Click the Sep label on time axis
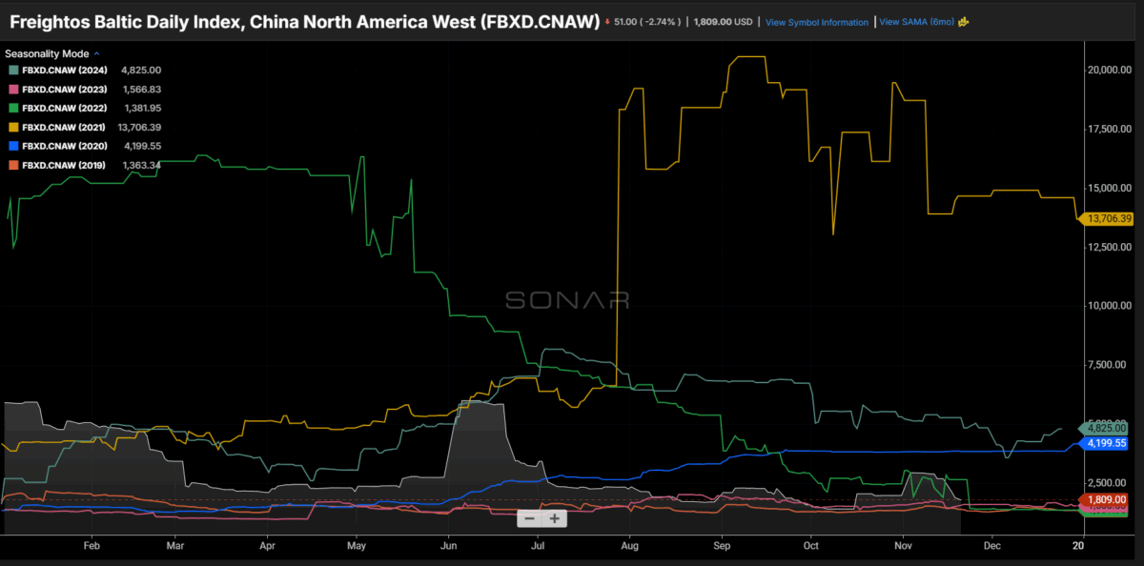The height and width of the screenshot is (566, 1144). 722,547
